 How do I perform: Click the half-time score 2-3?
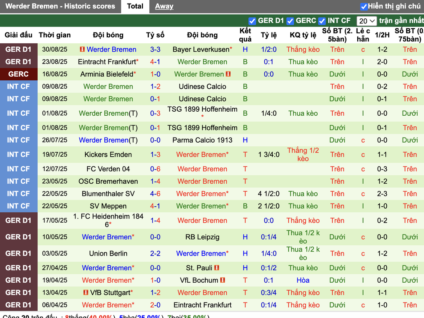click(x=382, y=194)
